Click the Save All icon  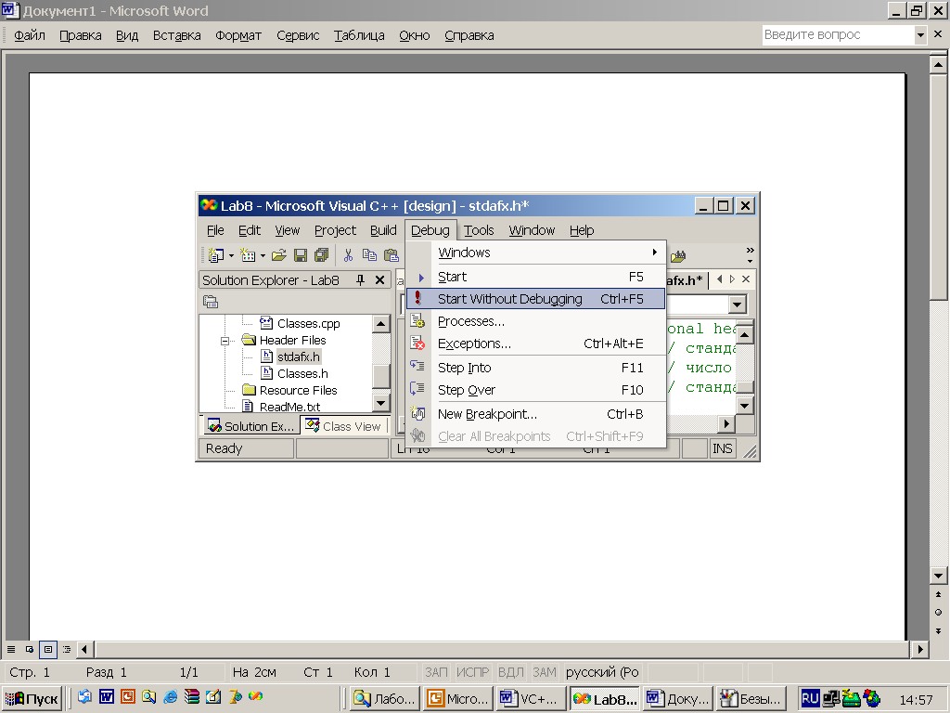point(321,255)
